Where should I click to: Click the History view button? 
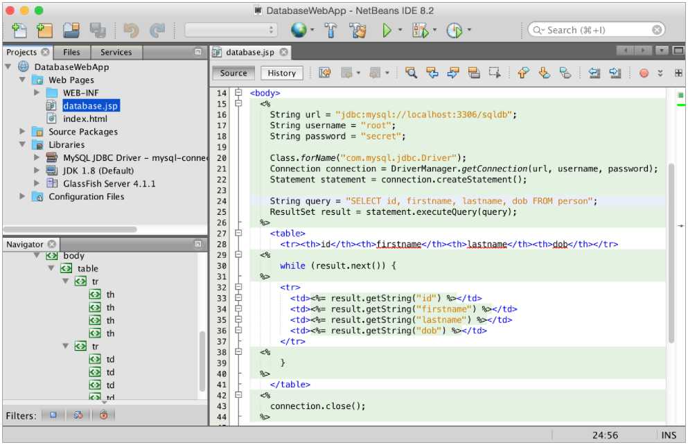(281, 73)
